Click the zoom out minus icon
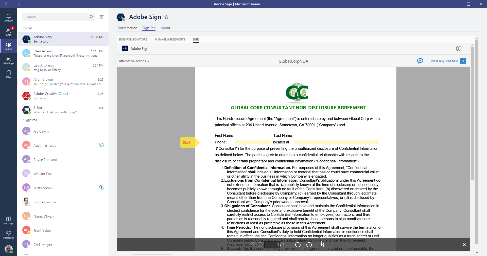 298,245
